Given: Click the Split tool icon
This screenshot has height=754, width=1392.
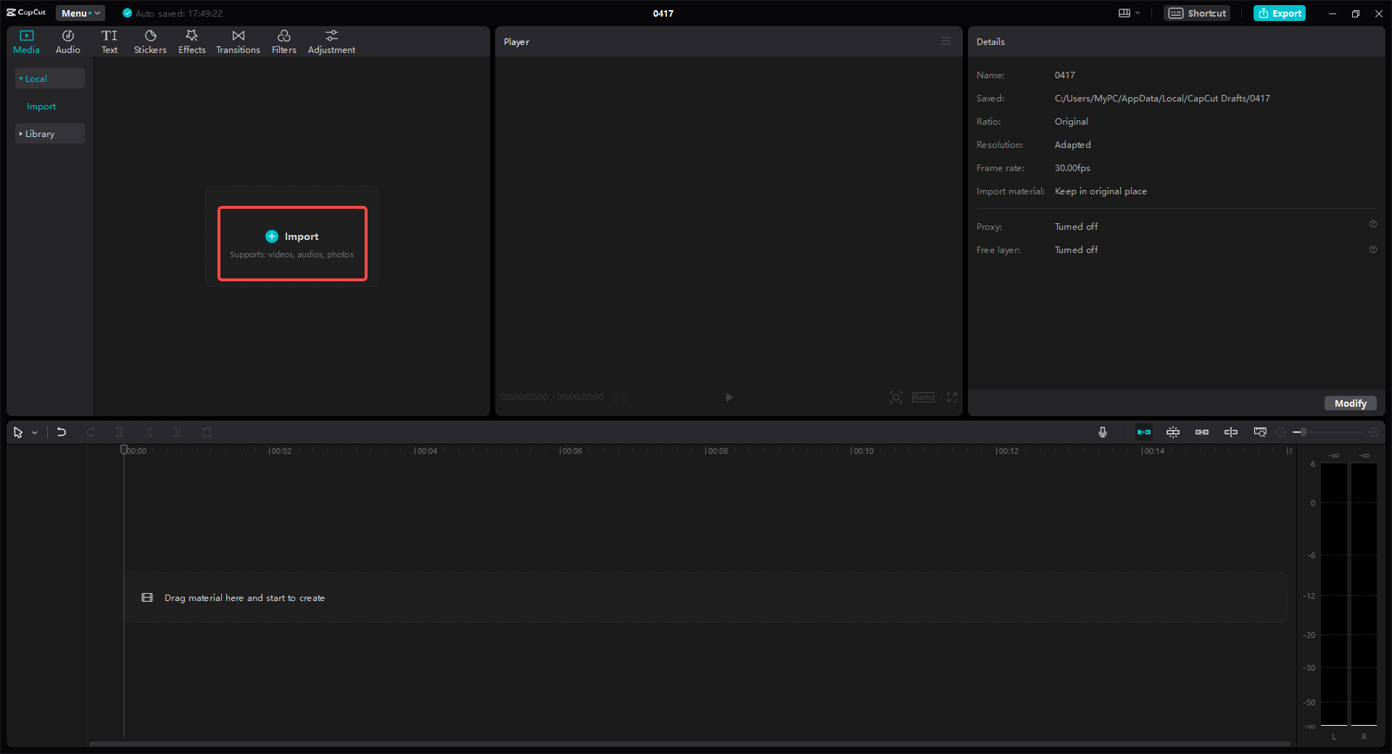Looking at the screenshot, I should [x=120, y=432].
